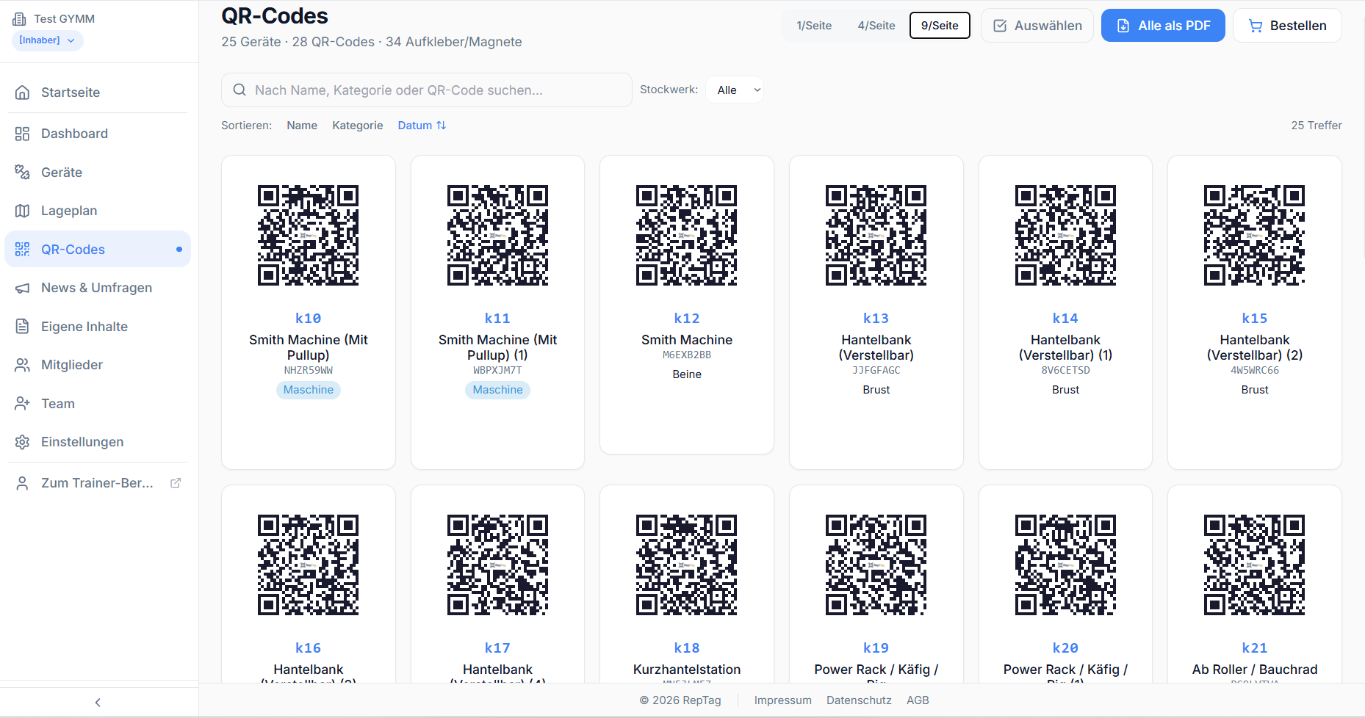This screenshot has height=718, width=1365.
Task: Collapse the sidebar with the chevron arrow
Action: pyautogui.click(x=98, y=703)
